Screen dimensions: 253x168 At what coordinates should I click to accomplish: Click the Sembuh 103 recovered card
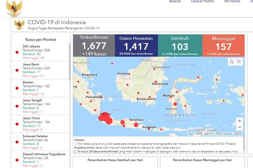(x=179, y=45)
